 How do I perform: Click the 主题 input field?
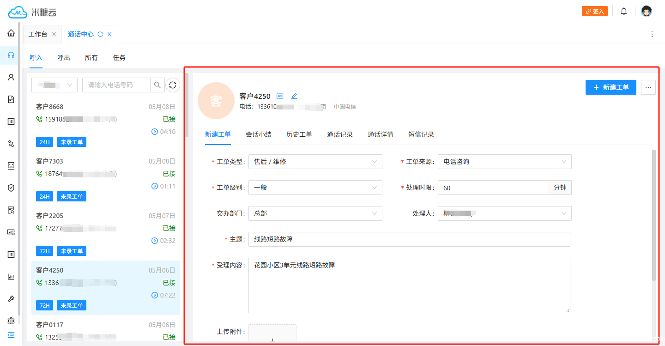pyautogui.click(x=409, y=239)
